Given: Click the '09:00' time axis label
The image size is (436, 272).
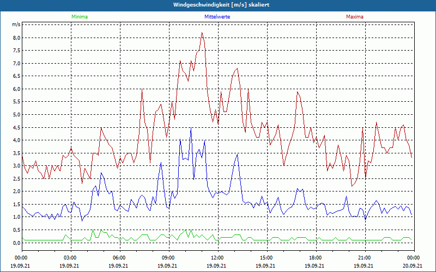Looking at the screenshot, I should click(x=167, y=258).
